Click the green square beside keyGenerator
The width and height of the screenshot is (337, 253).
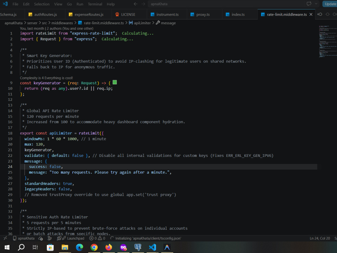pyautogui.click(x=115, y=82)
